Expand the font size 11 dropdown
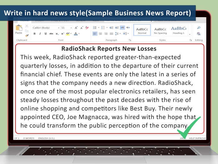Screen dimensions: 218x164 [x=71, y=28]
